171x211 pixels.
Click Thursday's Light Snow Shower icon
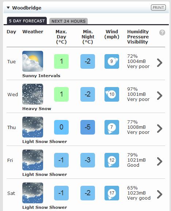[33, 127]
